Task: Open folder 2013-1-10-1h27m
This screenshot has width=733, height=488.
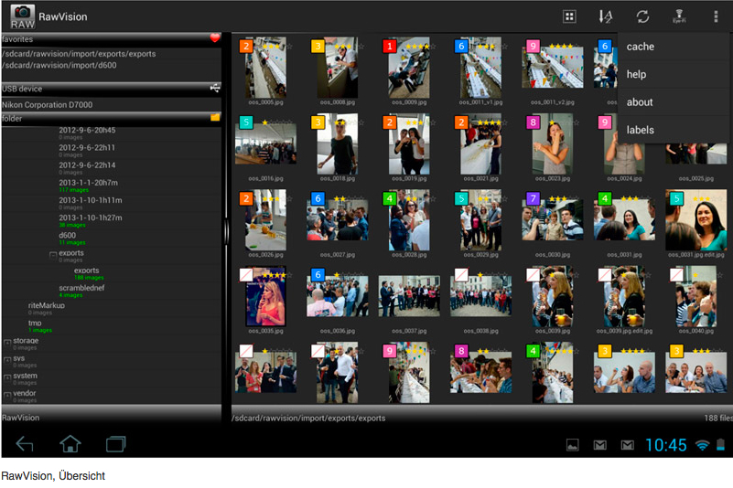Action: click(91, 220)
